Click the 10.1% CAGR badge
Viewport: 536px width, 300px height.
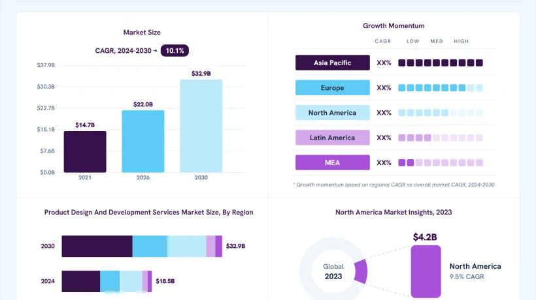(x=175, y=50)
